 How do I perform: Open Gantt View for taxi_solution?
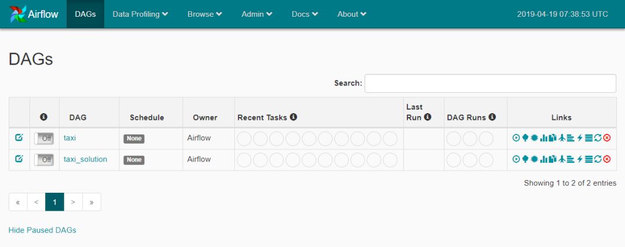[571, 159]
